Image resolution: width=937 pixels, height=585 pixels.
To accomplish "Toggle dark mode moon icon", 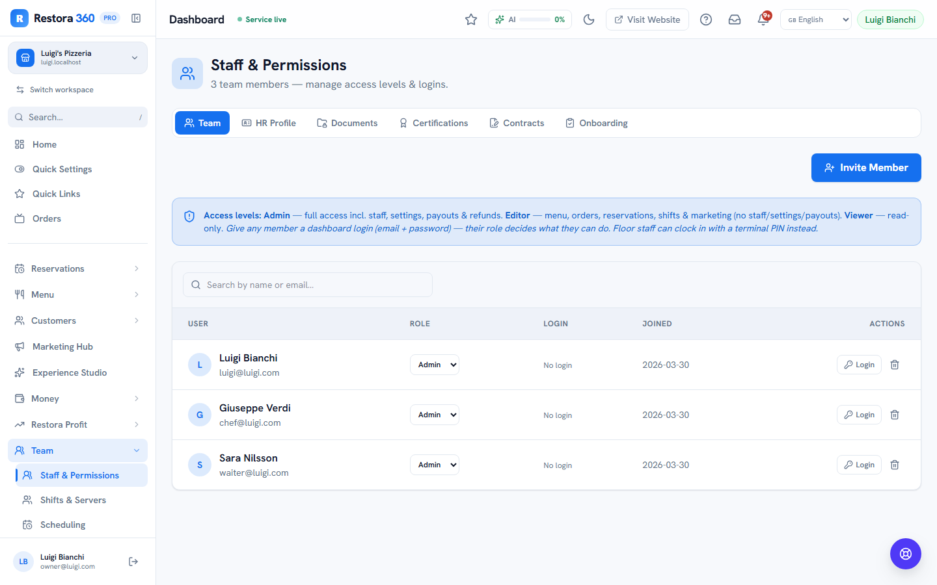I will pyautogui.click(x=589, y=19).
